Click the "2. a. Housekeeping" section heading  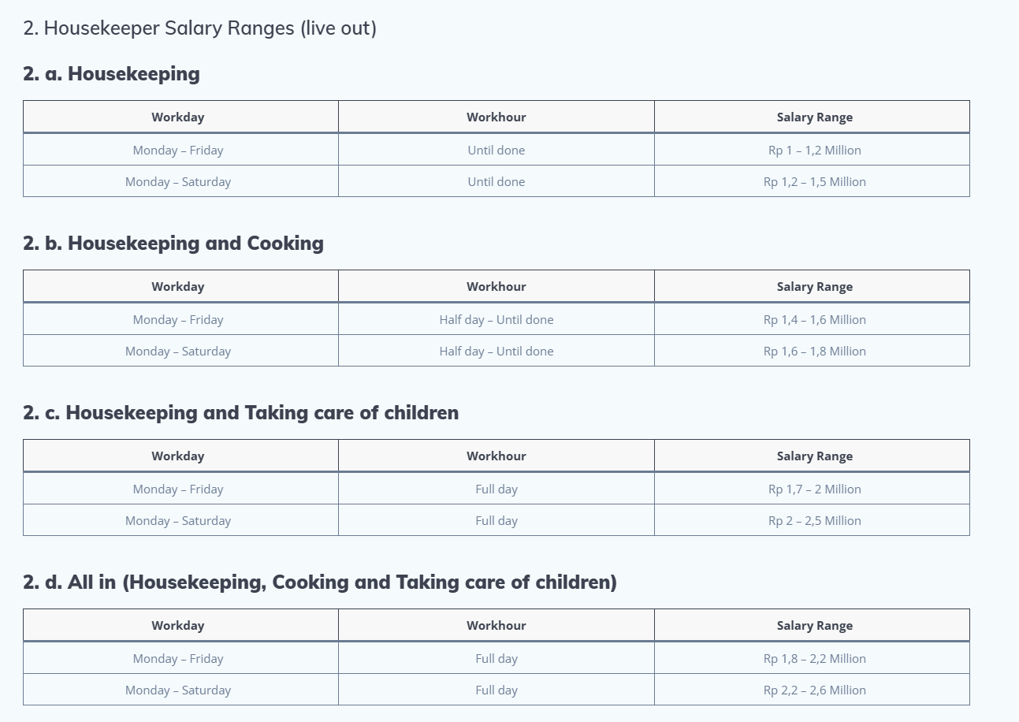tap(111, 74)
